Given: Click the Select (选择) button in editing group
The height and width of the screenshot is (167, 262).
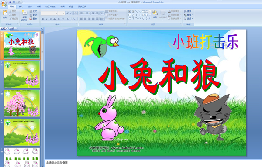Looking at the screenshot, I should click(189, 19).
